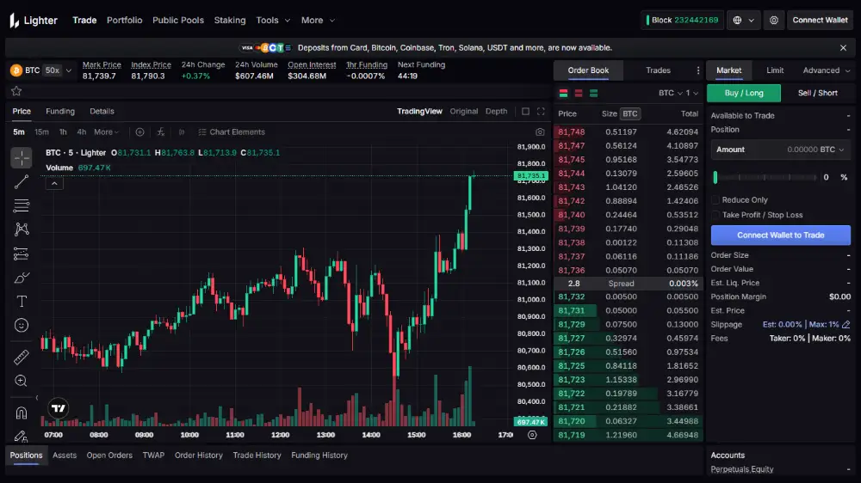Open the compare or add symbol button

(x=139, y=132)
